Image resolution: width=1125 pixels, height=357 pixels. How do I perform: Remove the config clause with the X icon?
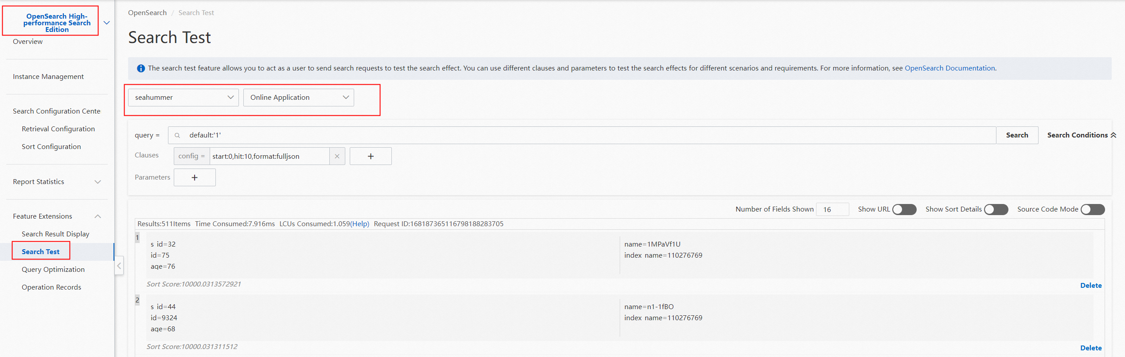(x=337, y=156)
